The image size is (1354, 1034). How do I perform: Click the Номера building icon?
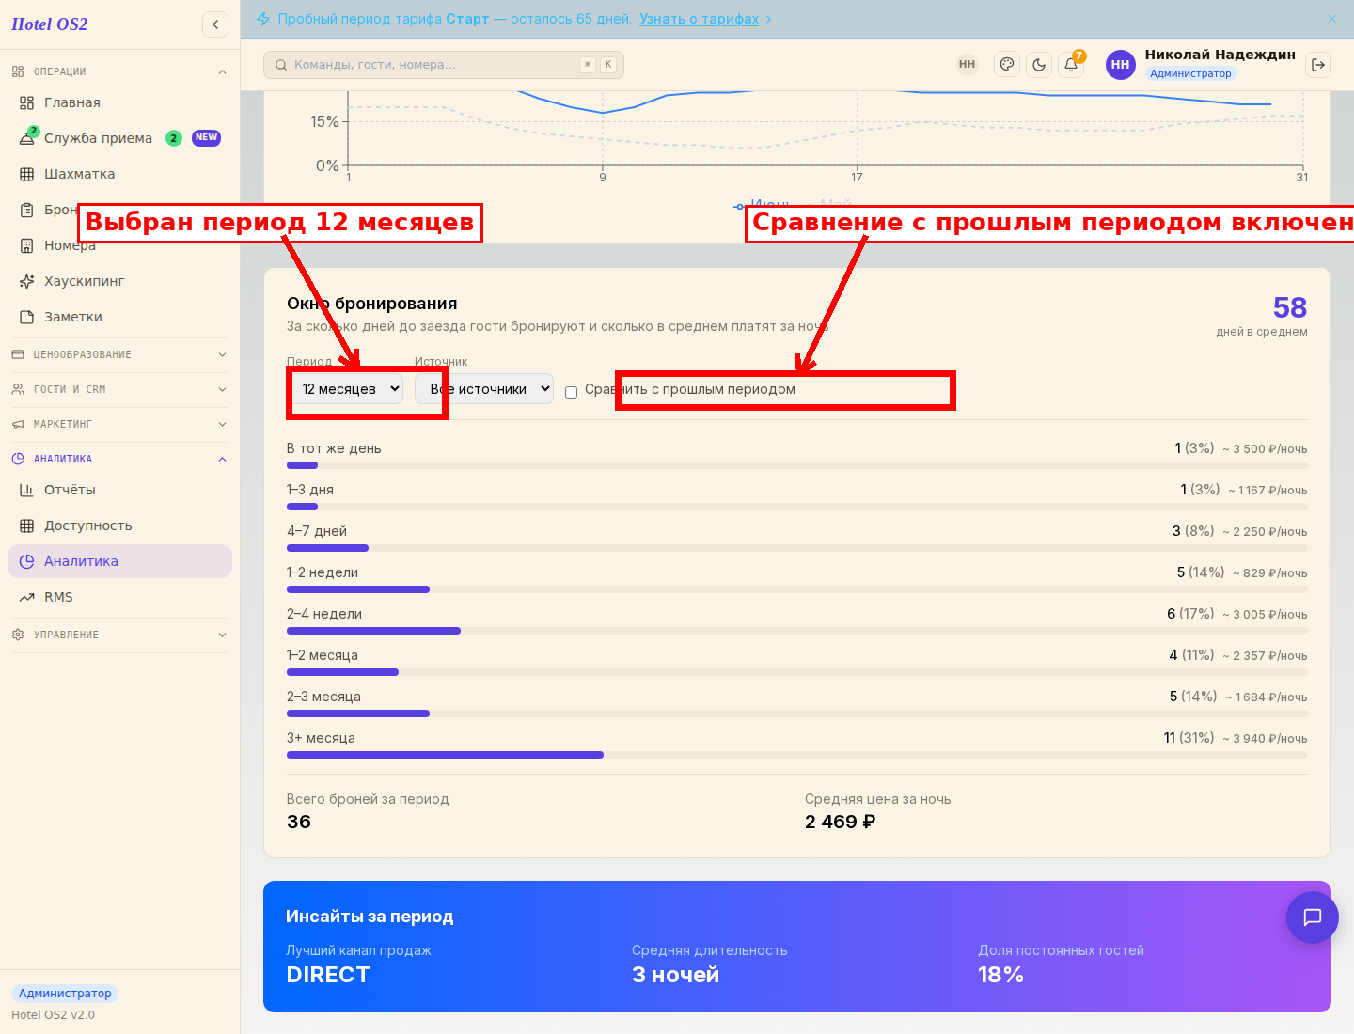(27, 245)
